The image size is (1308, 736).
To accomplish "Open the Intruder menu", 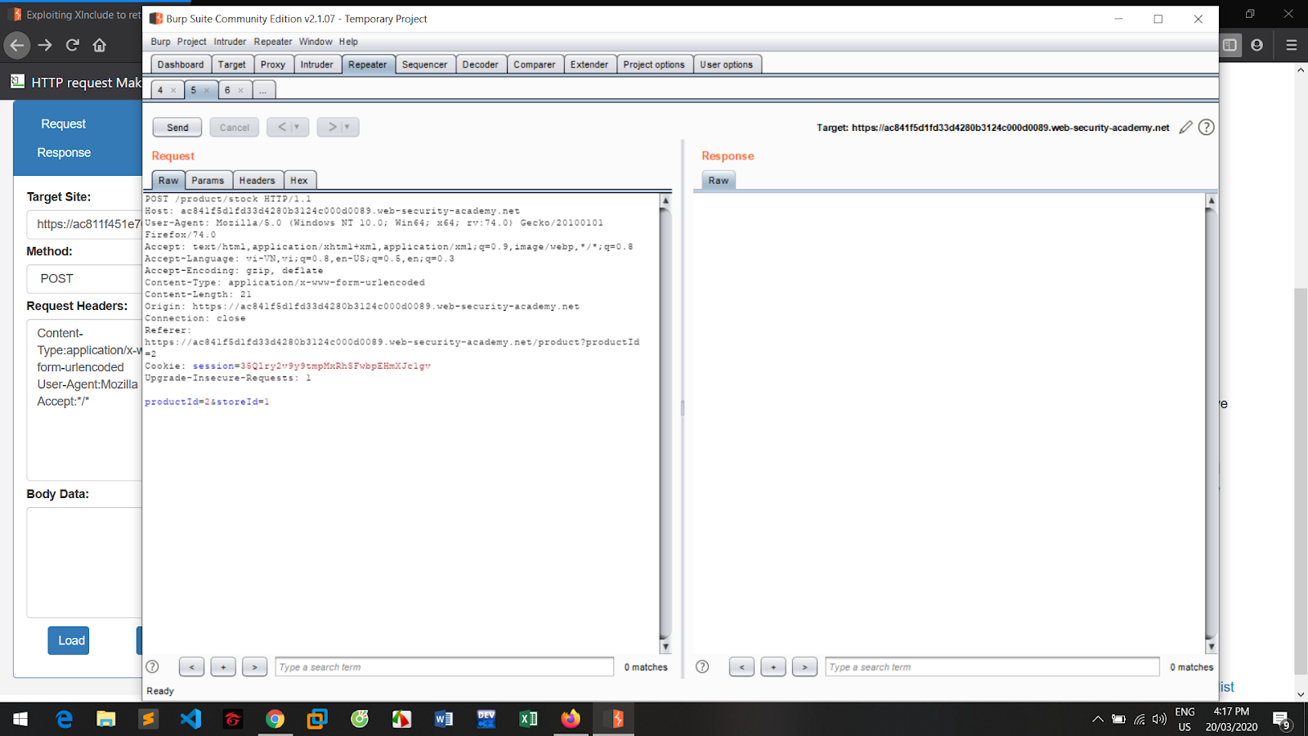I will coord(230,42).
